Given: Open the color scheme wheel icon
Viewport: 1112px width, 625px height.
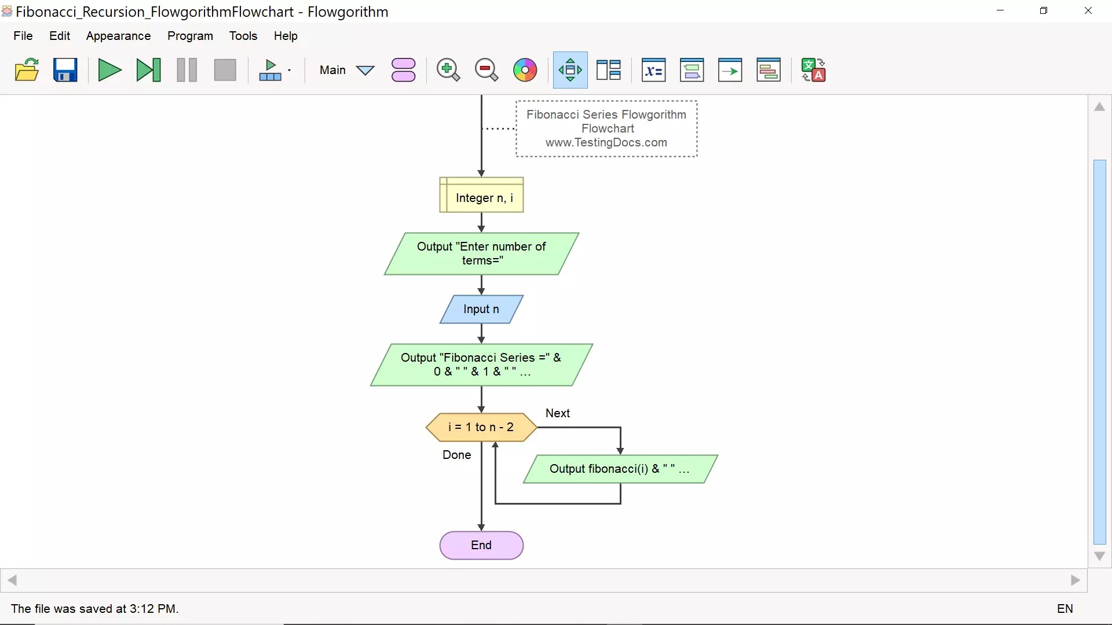Looking at the screenshot, I should 525,70.
